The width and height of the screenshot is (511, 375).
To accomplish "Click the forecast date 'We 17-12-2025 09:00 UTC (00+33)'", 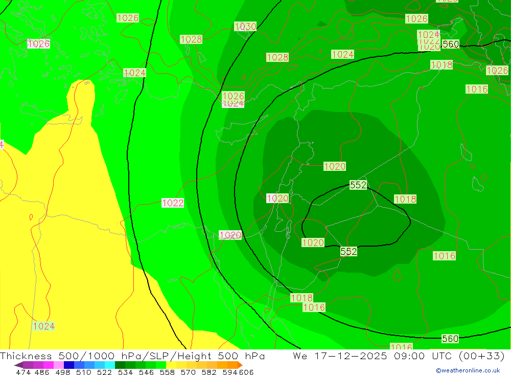I will (399, 356).
